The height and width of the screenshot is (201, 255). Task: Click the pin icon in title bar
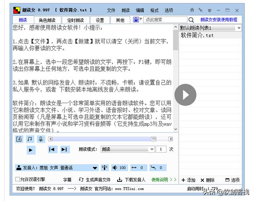pos(201,10)
